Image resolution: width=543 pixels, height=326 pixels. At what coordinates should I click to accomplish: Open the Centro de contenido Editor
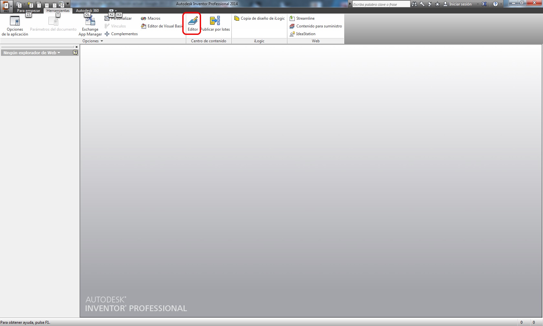point(193,24)
